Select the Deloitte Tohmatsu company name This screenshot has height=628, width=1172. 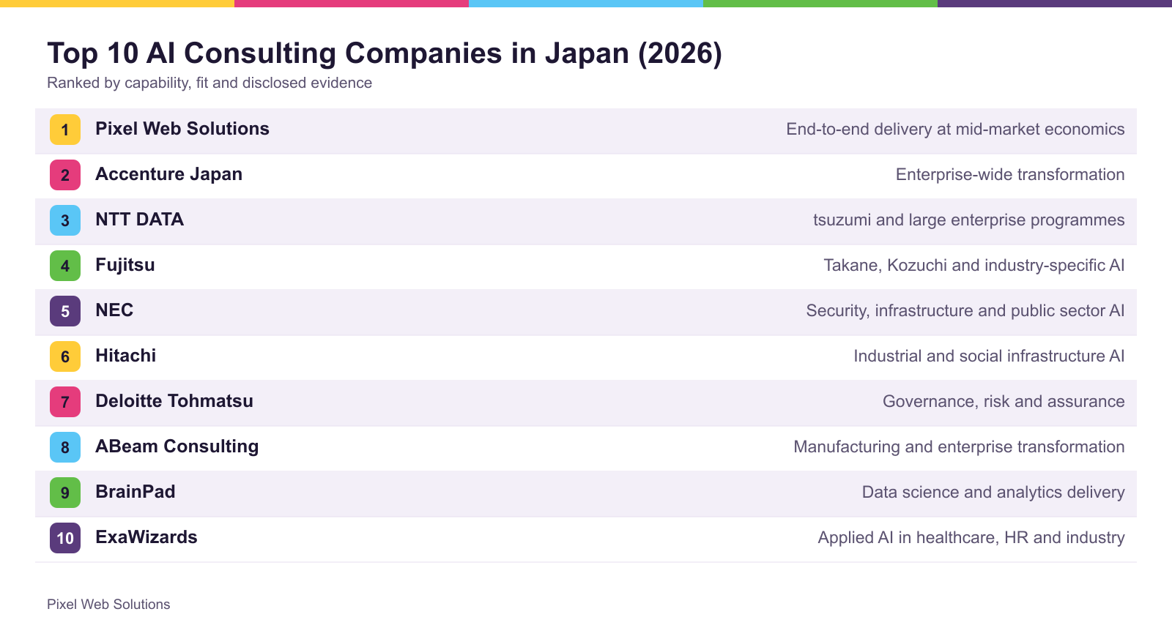coord(174,401)
